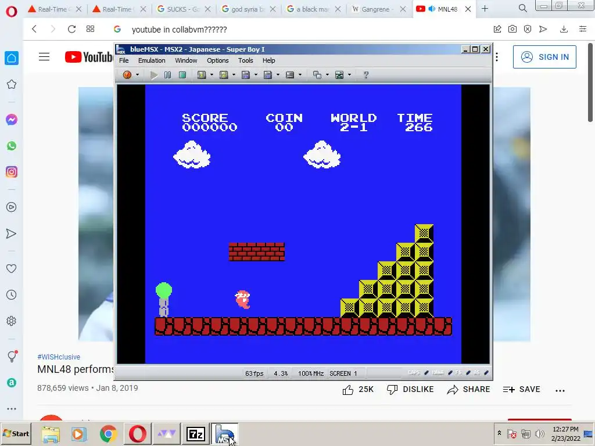595x446 pixels.
Task: Click the Opera menu logo
Action: (12, 12)
